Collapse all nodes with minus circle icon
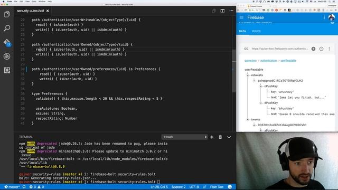338x190 pixels. coord(321,49)
